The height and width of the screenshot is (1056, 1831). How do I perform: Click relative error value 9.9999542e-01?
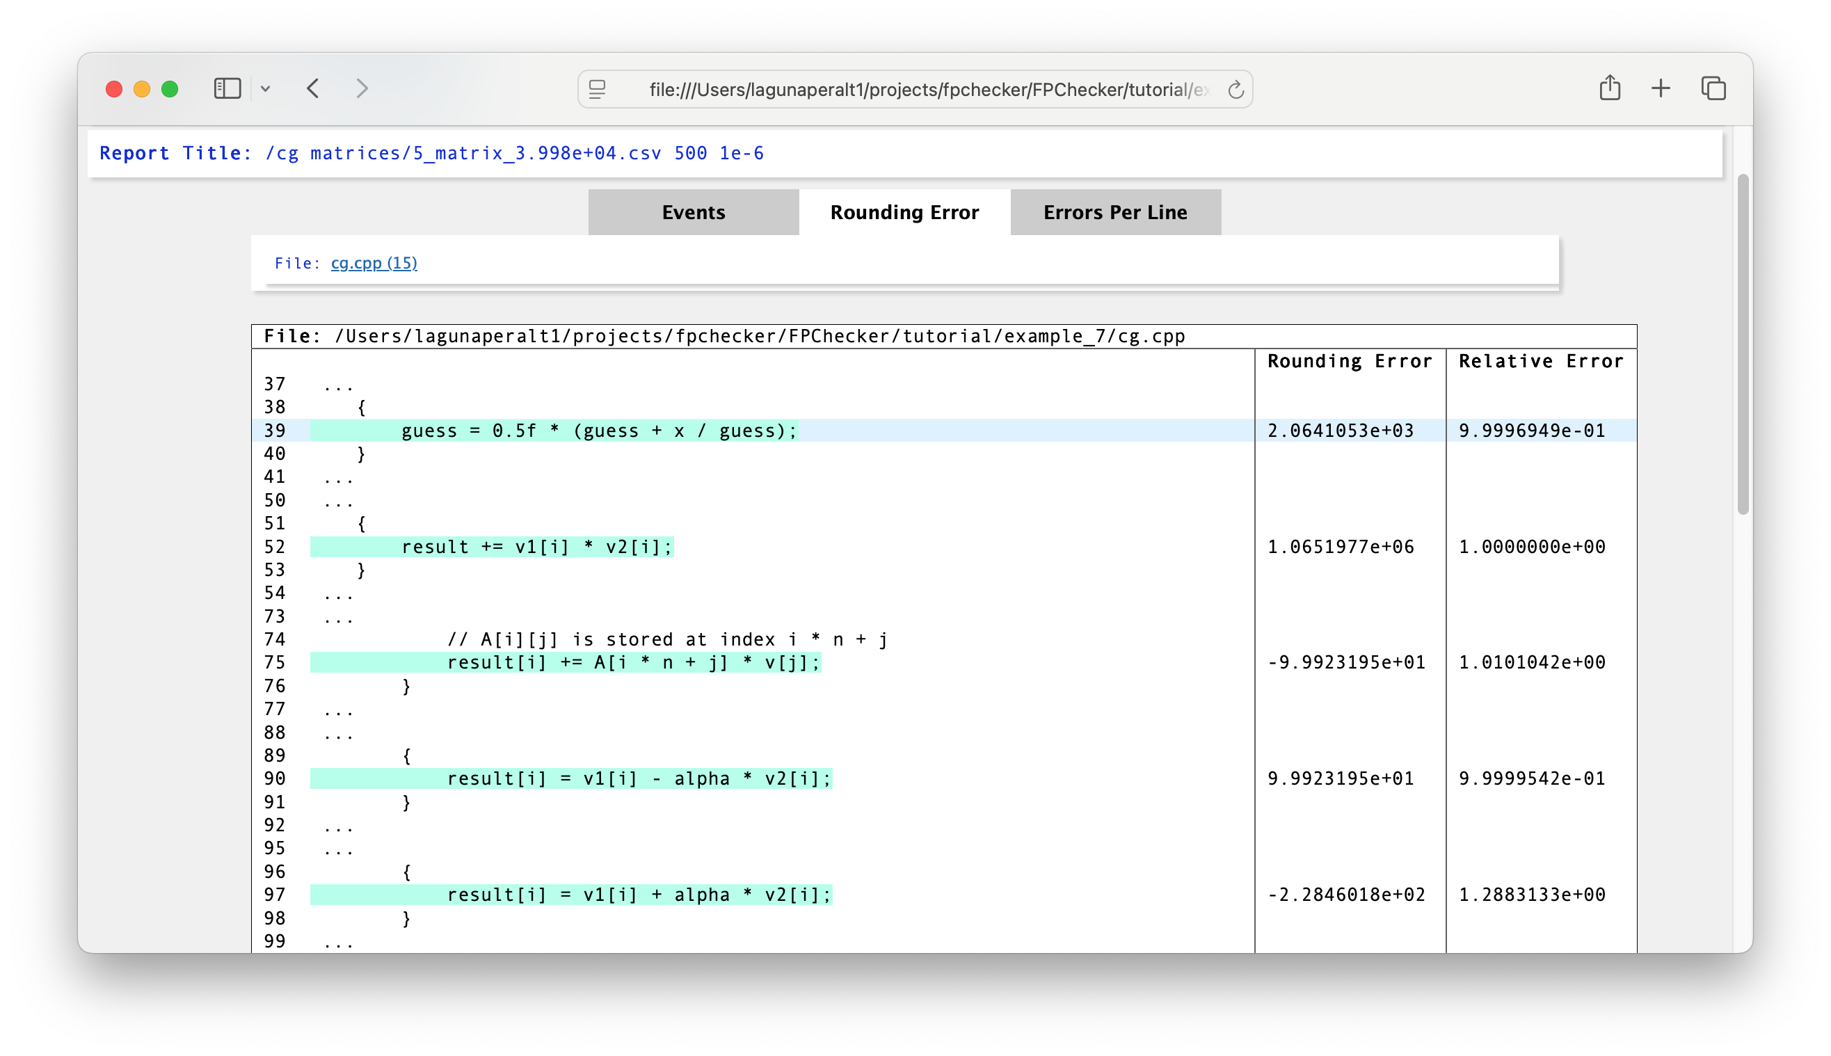1531,778
